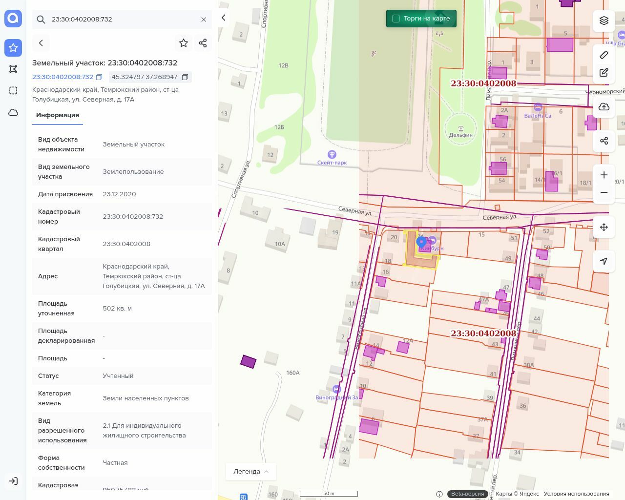
Task: Click the cloud upload icon on map
Action: 604,107
